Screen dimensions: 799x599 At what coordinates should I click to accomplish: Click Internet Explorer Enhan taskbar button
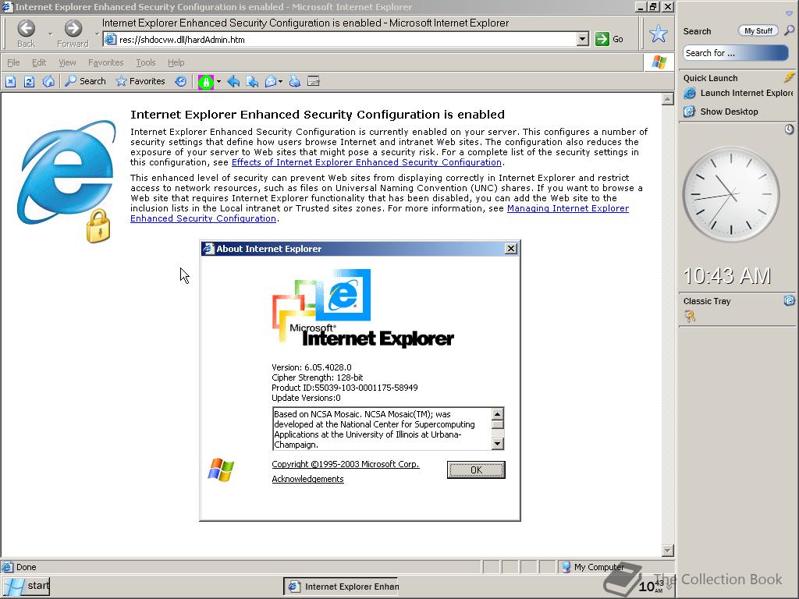point(341,587)
